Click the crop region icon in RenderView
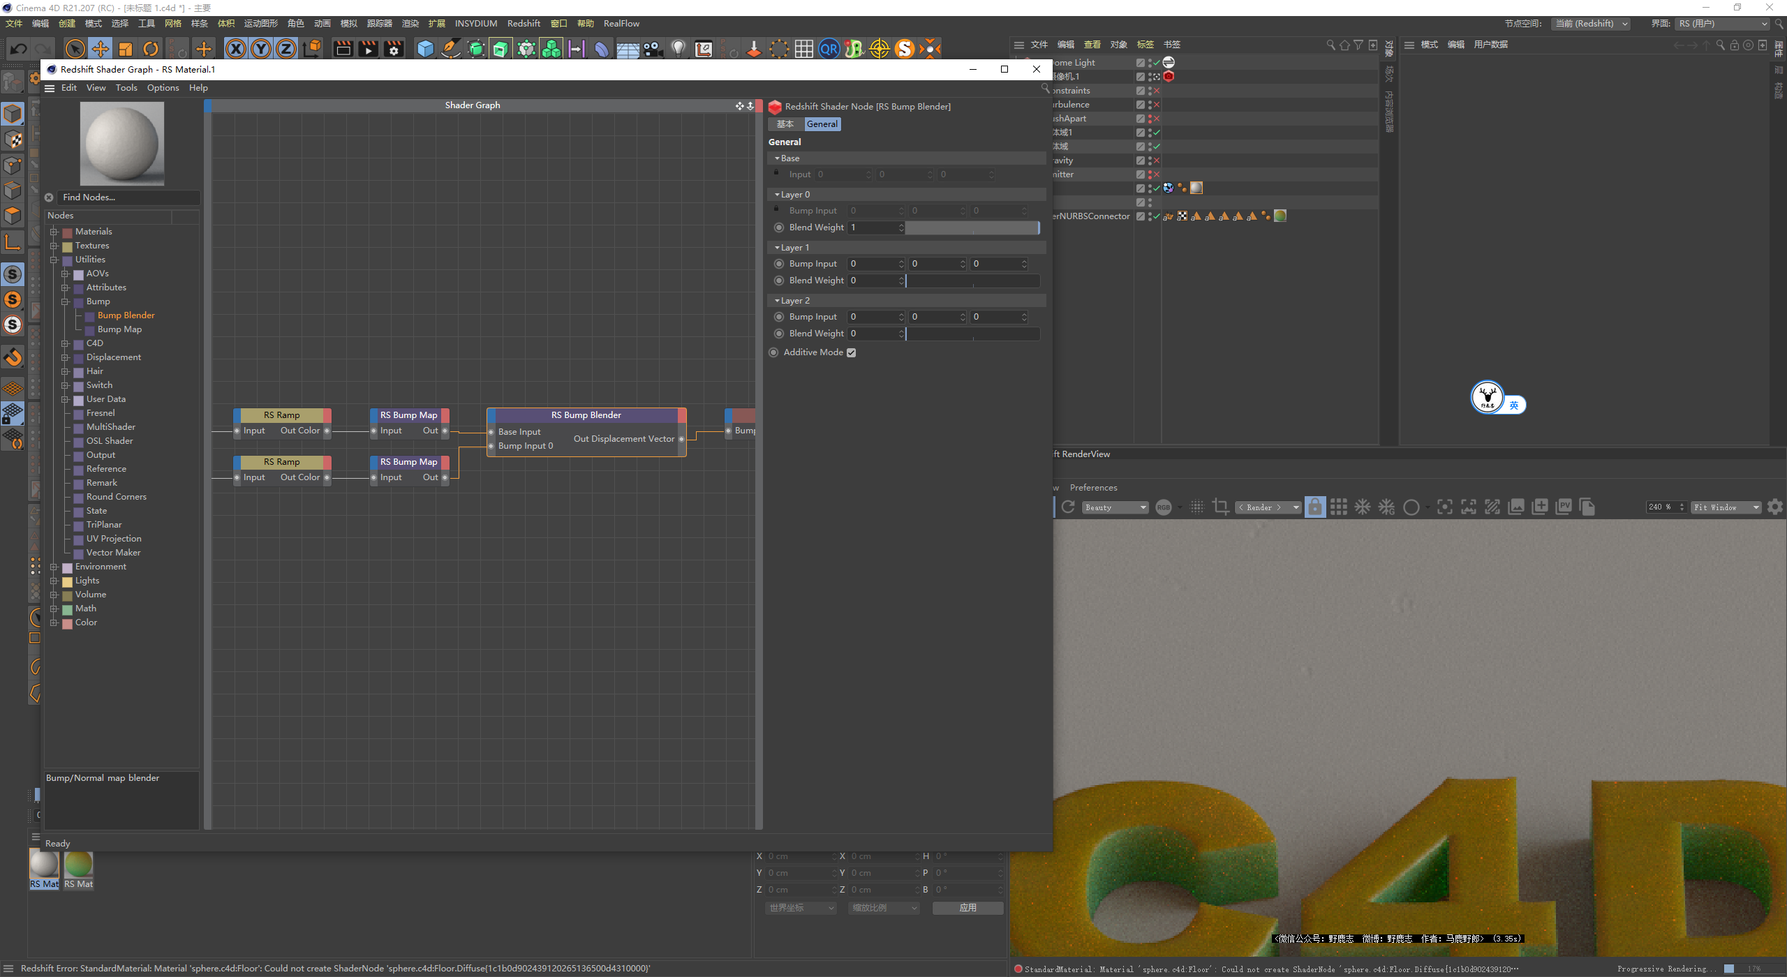The height and width of the screenshot is (977, 1787). point(1220,507)
